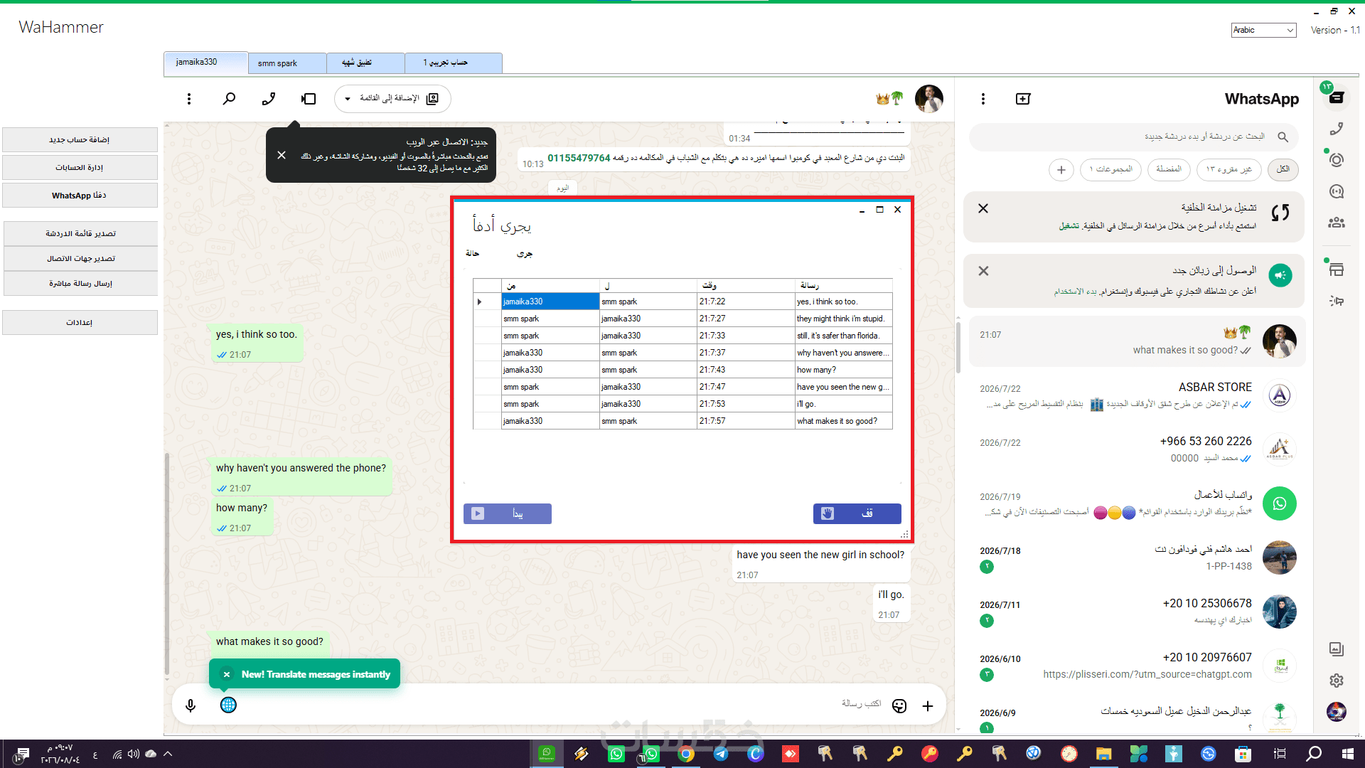Select the 21:7:57 time cell

(746, 421)
